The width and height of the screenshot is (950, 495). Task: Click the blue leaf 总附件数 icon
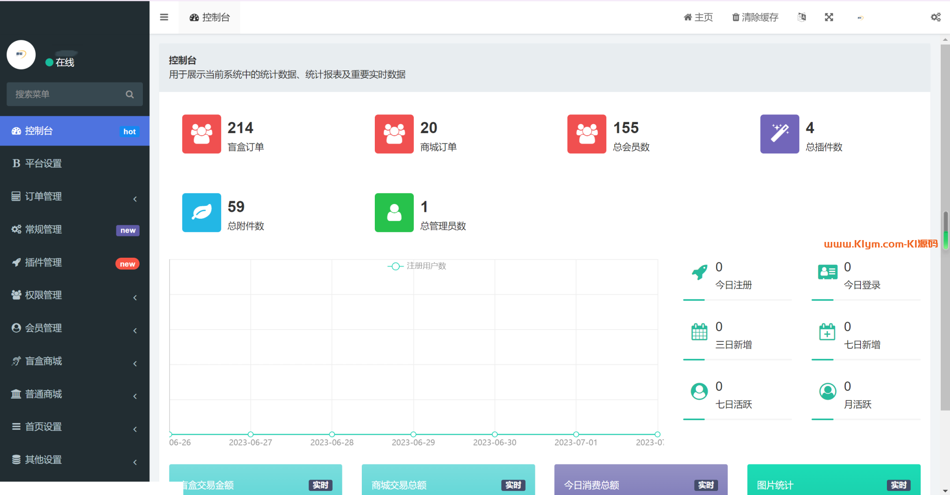(201, 213)
